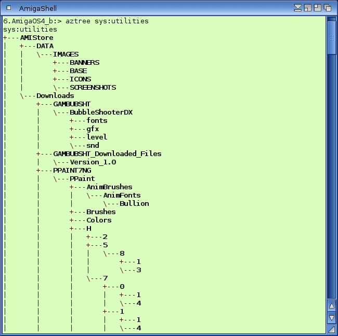Select the GAMBUBSHT folder entry

[x=72, y=104]
